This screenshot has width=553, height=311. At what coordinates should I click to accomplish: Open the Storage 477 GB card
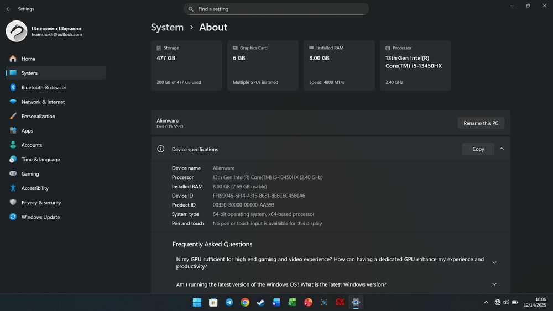186,66
